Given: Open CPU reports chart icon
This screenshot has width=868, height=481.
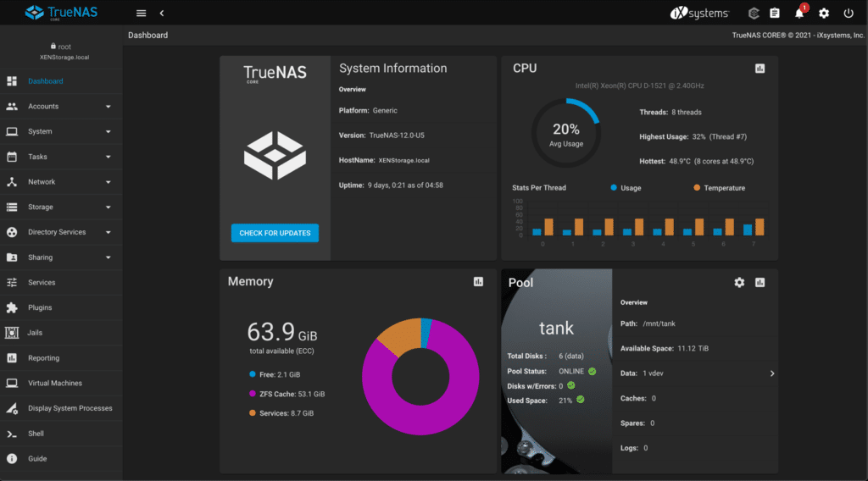Looking at the screenshot, I should pos(759,69).
